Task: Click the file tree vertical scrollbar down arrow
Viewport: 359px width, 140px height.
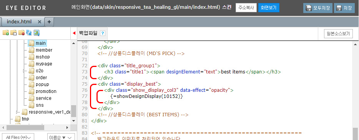Action: [x=73, y=120]
